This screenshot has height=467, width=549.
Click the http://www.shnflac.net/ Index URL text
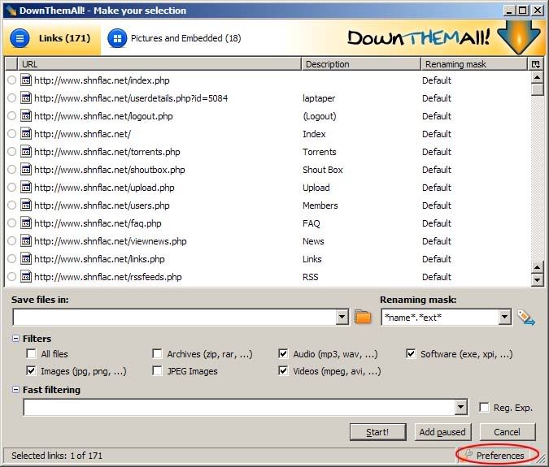pos(82,134)
